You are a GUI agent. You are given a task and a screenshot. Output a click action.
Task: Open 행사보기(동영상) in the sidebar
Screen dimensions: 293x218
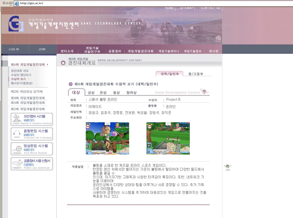pyautogui.click(x=22, y=83)
